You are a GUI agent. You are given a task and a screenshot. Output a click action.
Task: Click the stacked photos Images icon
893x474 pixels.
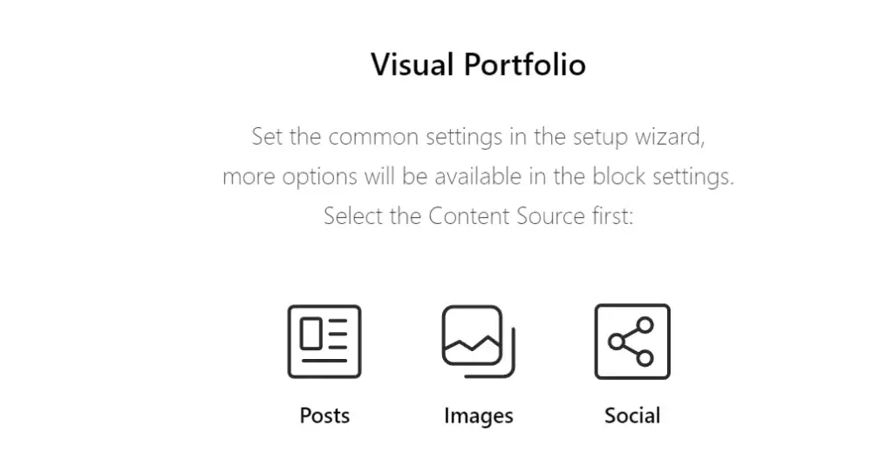point(478,342)
